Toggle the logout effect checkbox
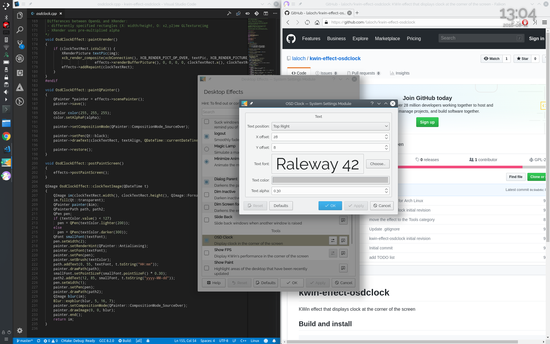 click(x=207, y=136)
